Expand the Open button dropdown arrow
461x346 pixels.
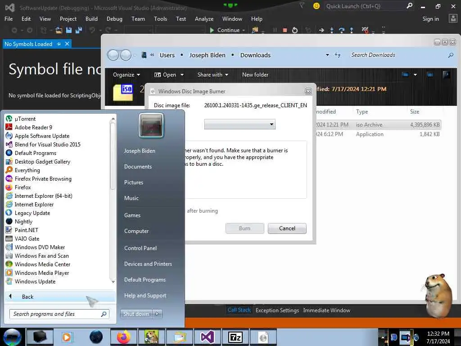pos(182,75)
